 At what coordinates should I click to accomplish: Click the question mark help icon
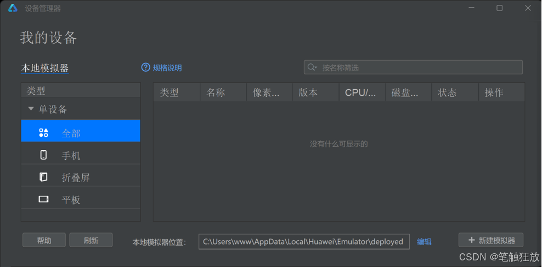[145, 67]
